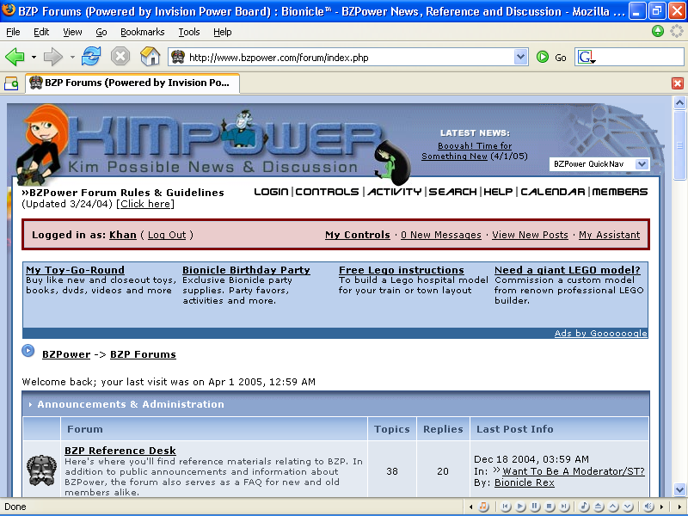Open the File menu
688x516 pixels.
click(13, 32)
